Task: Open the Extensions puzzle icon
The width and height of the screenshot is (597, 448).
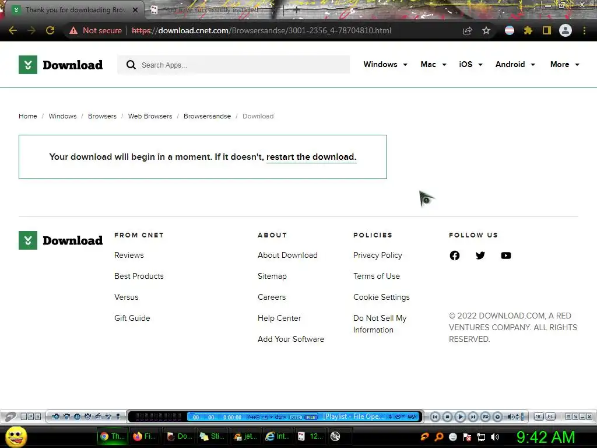Action: 528,30
